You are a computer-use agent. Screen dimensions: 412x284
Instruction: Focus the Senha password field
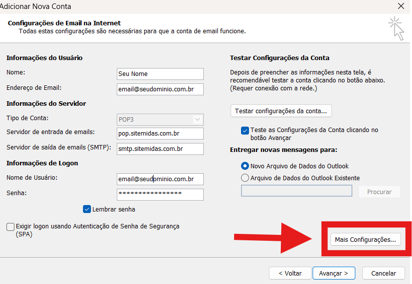(160, 194)
